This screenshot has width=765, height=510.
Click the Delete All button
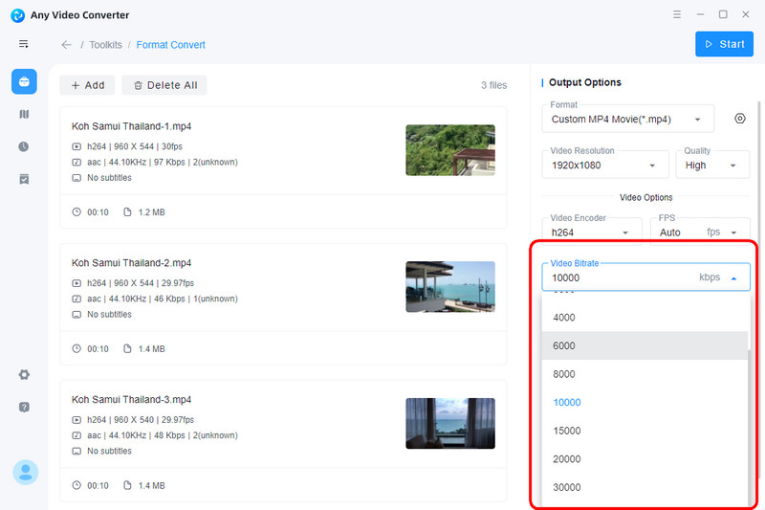point(164,85)
